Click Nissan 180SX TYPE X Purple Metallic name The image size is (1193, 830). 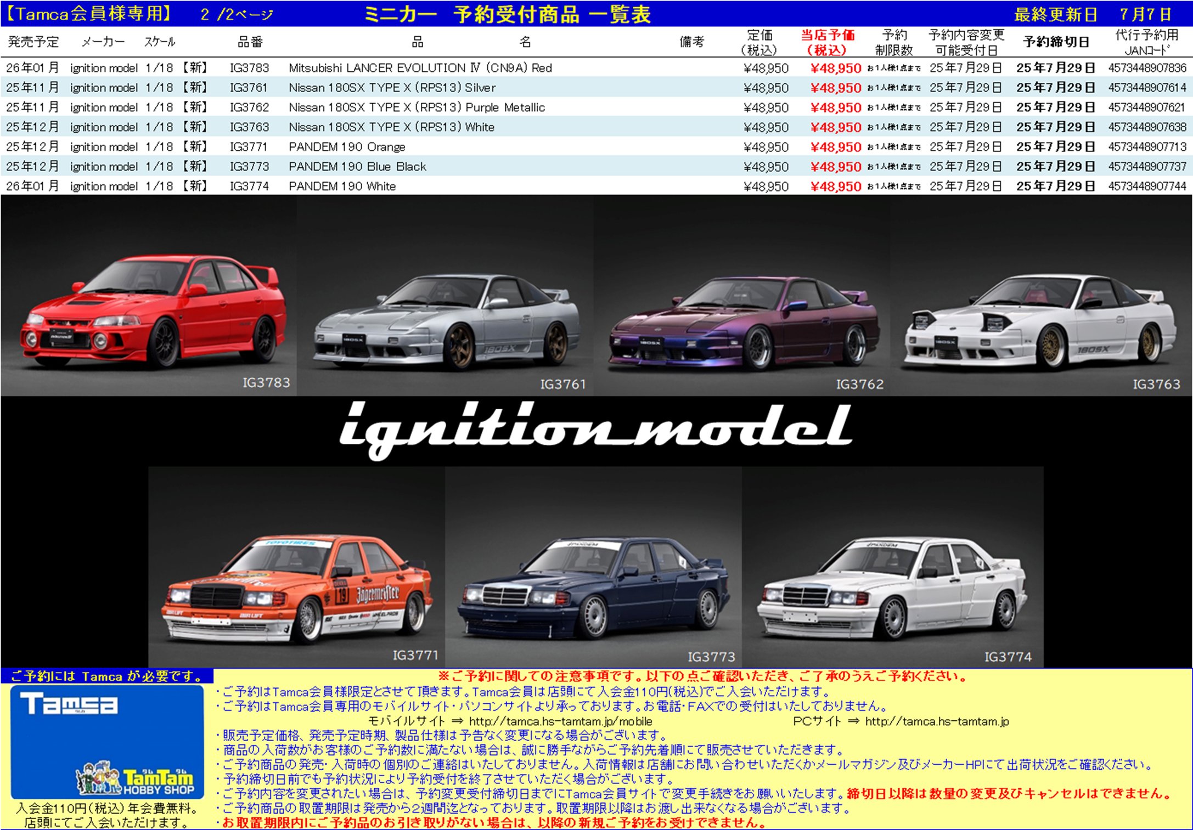click(417, 108)
